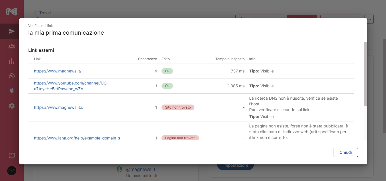Click the 'Occorrenze' column header
The height and width of the screenshot is (181, 386).
(147, 59)
